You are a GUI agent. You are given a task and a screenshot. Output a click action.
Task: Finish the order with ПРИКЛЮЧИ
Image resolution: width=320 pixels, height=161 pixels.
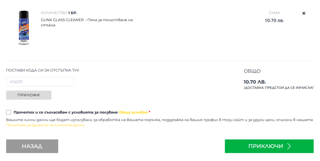coord(269,146)
